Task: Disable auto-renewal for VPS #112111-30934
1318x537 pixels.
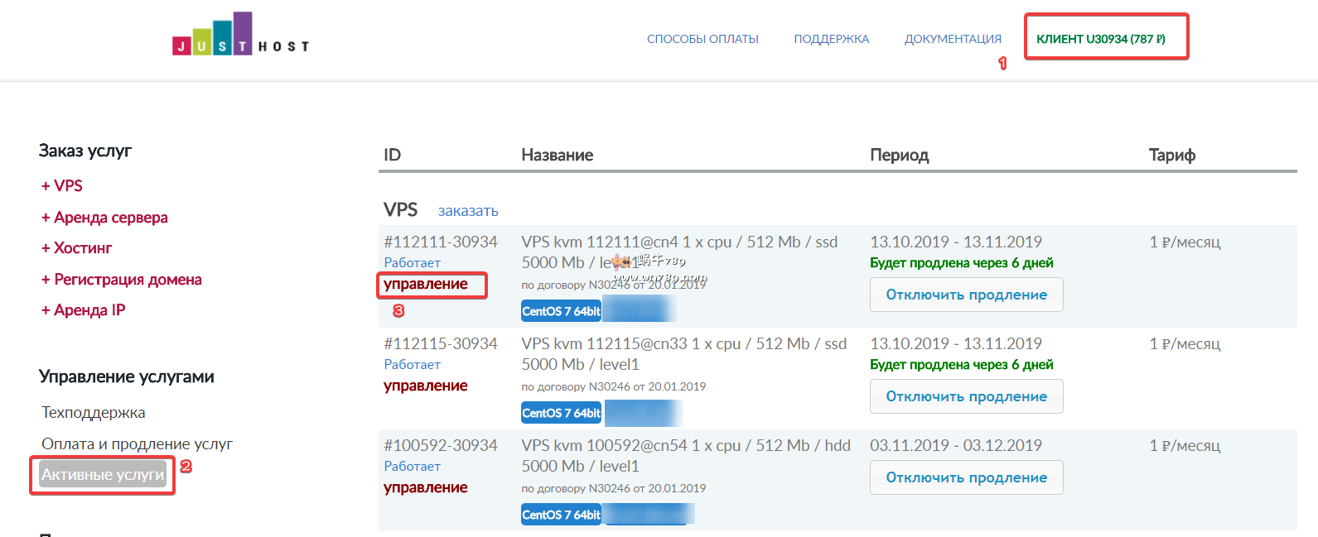Action: point(966,295)
